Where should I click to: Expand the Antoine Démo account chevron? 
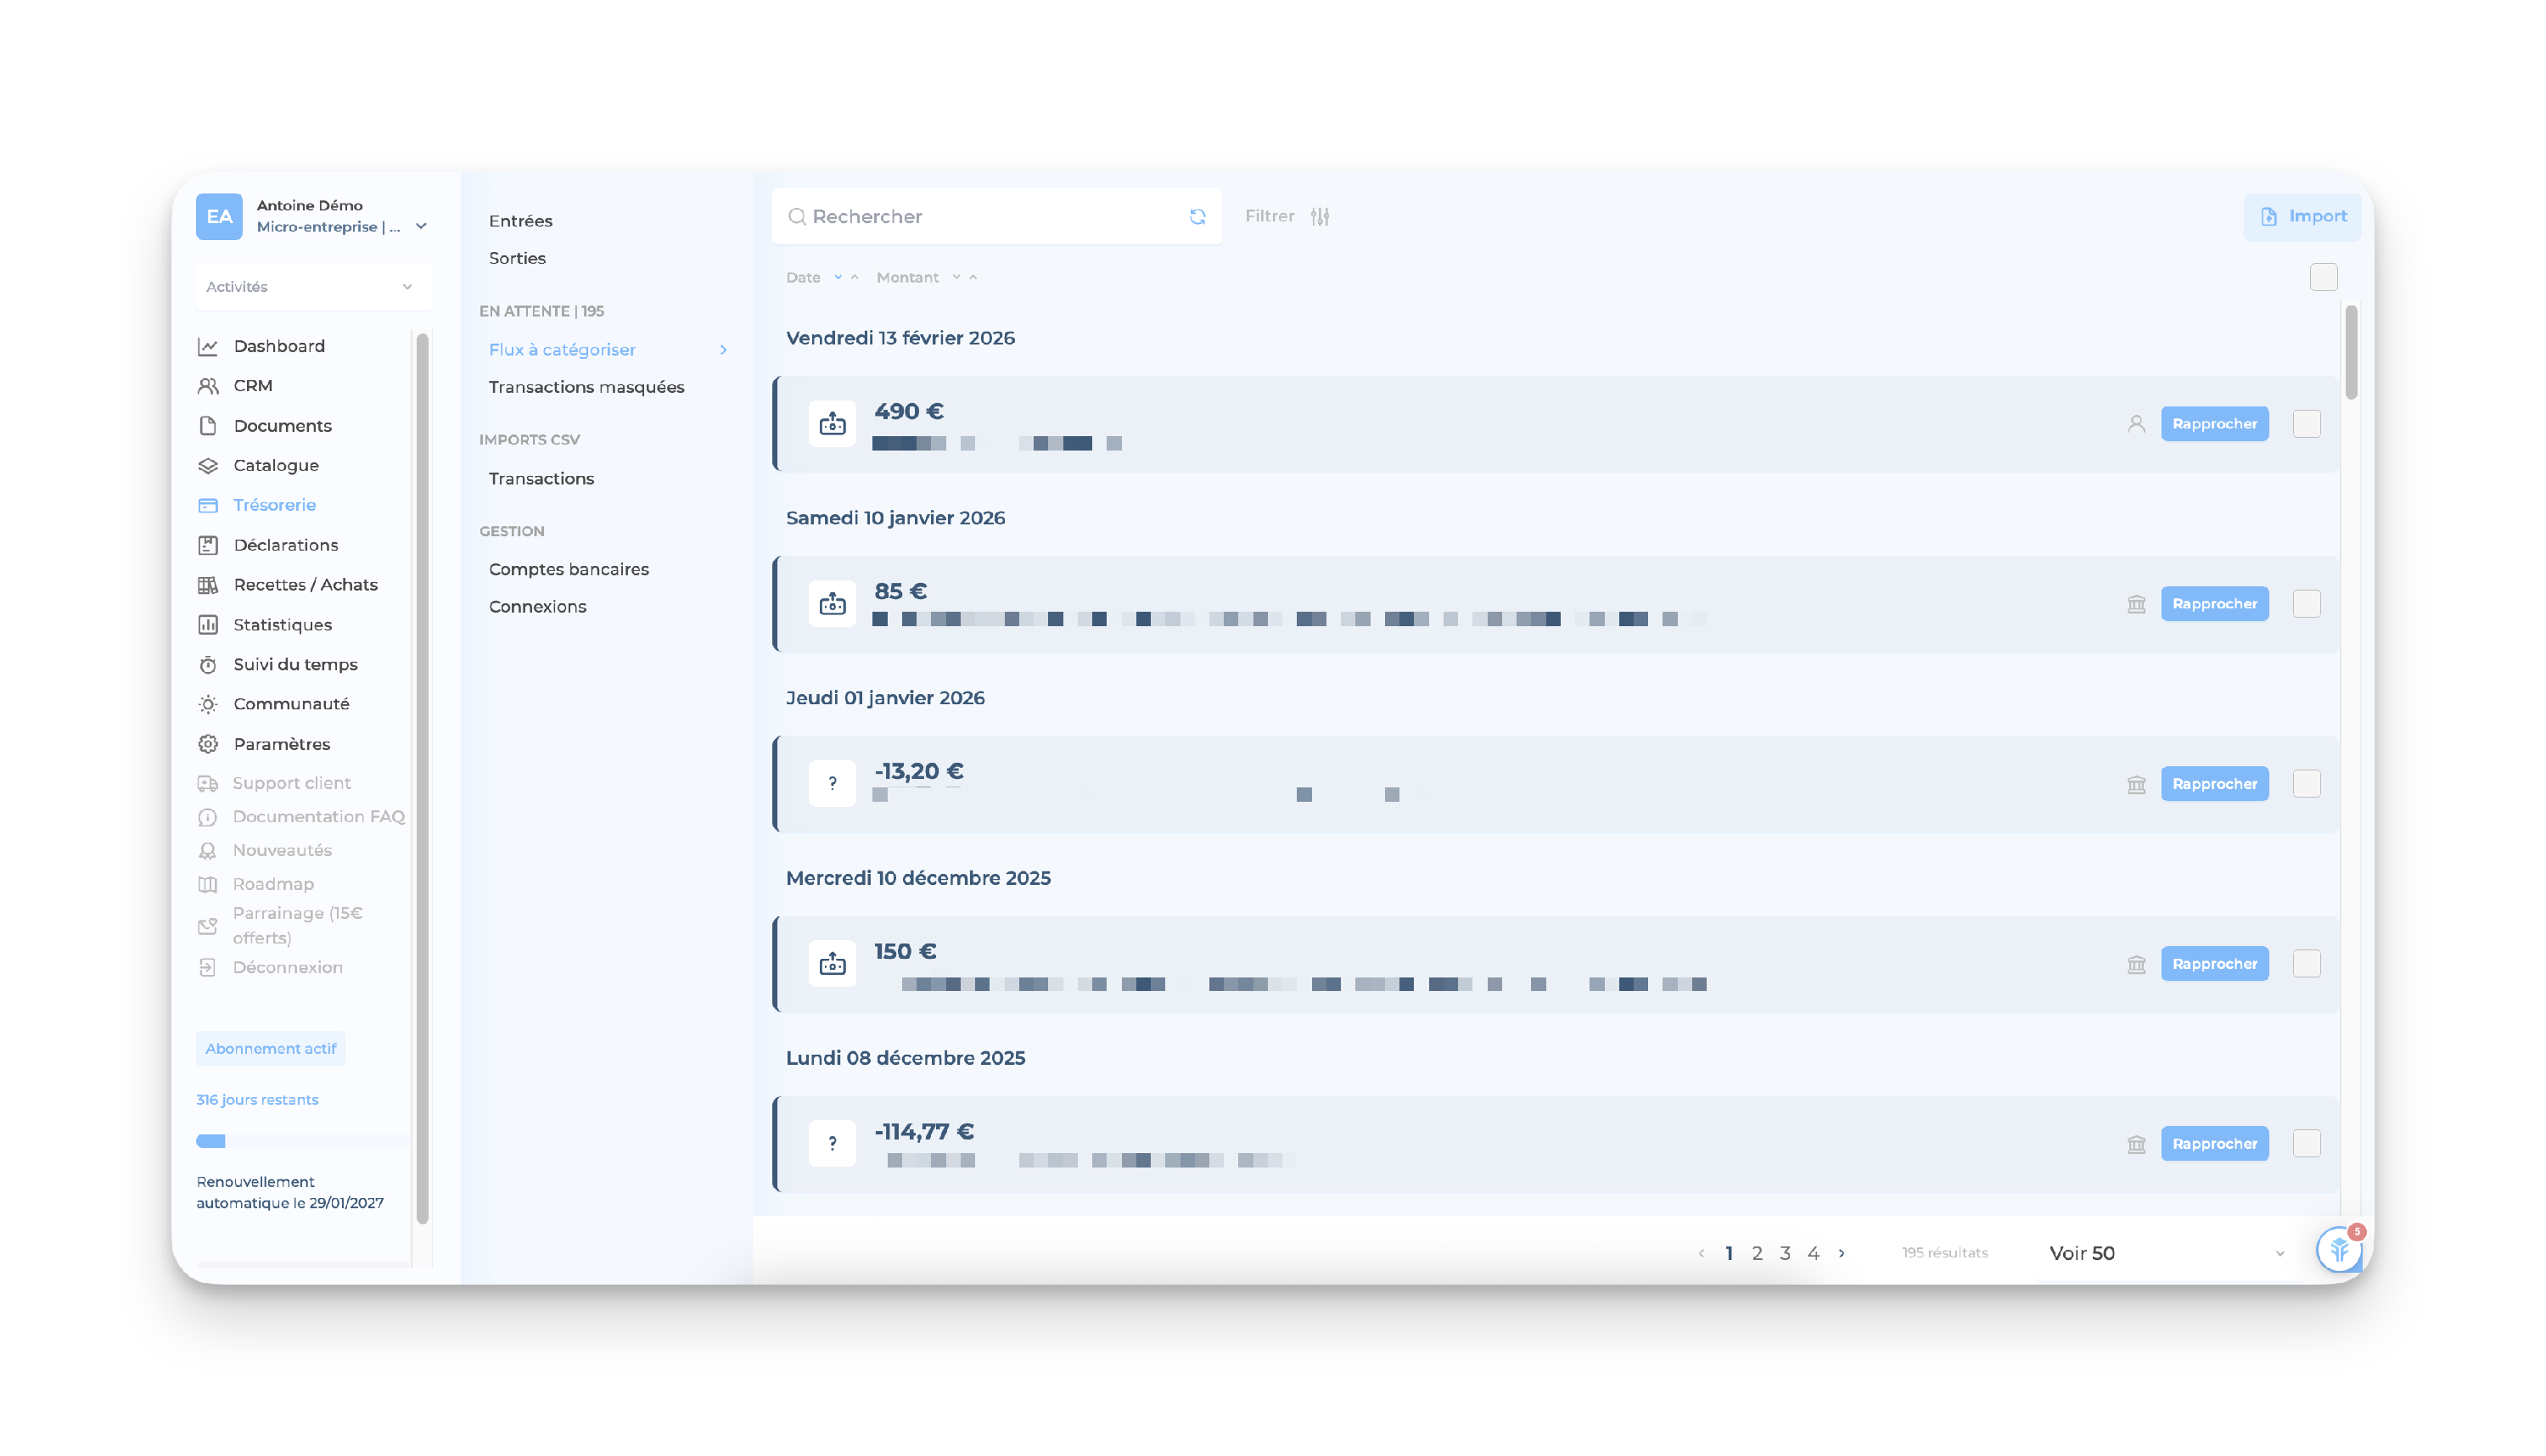(421, 227)
